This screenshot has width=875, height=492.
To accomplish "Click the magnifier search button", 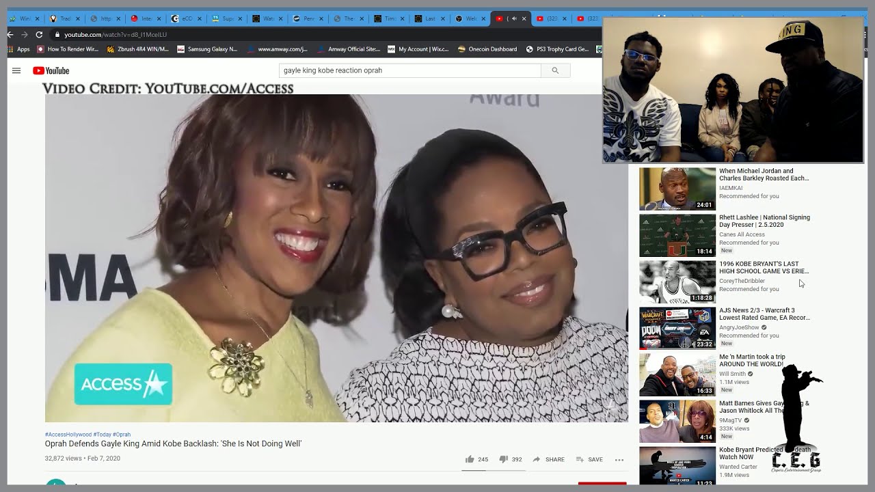I will (x=555, y=70).
